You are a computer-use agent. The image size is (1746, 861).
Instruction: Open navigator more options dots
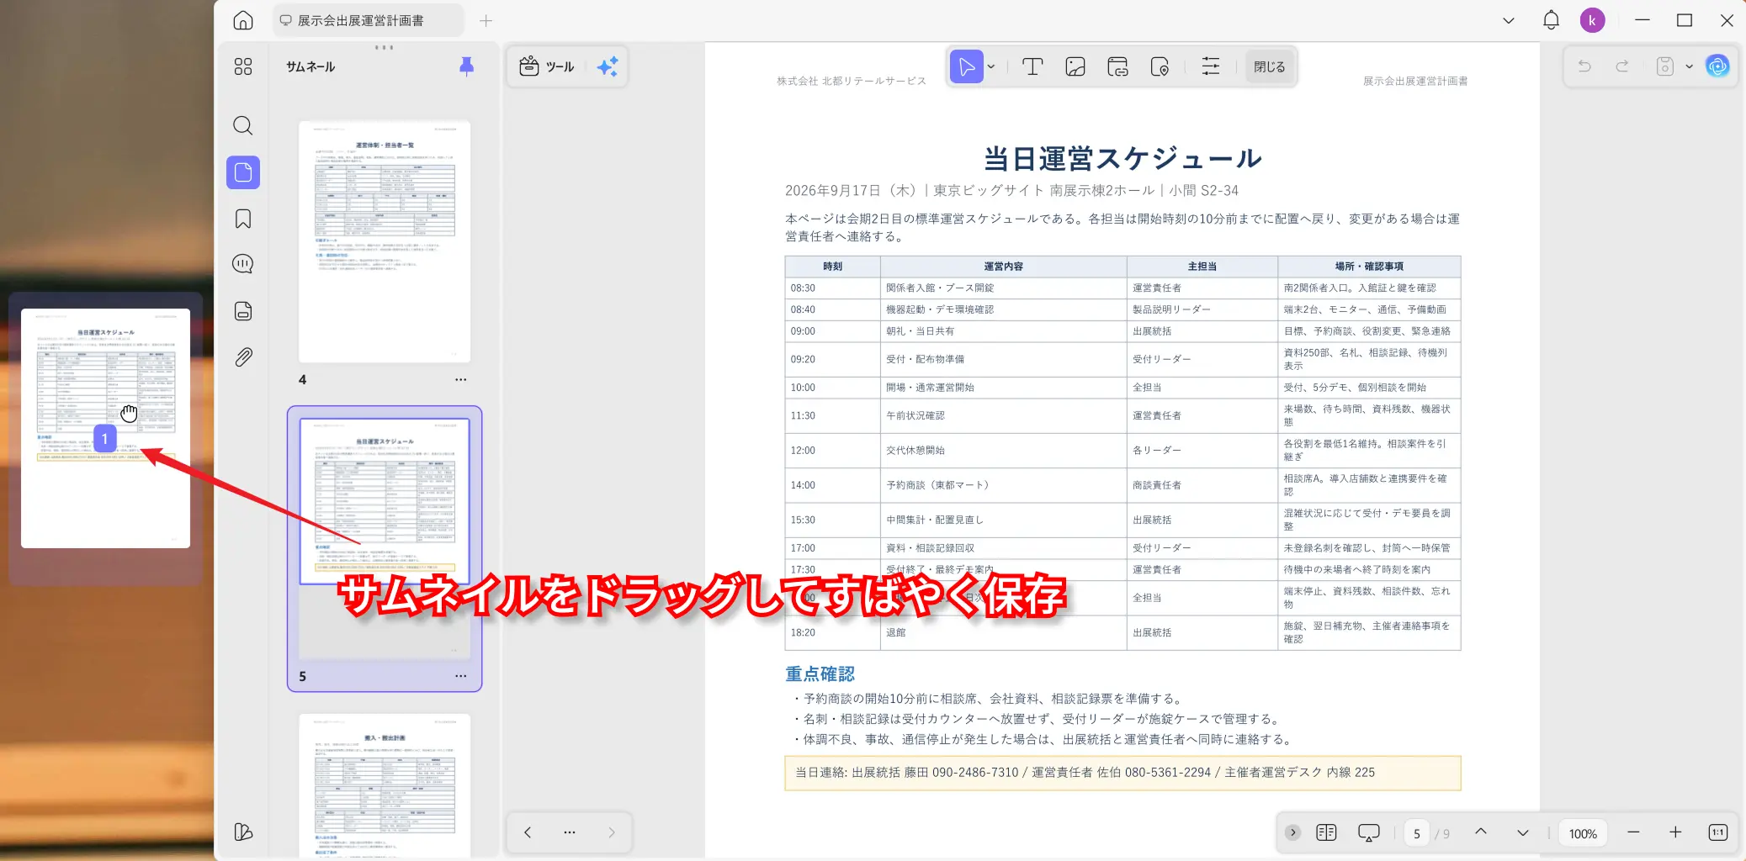click(x=570, y=832)
